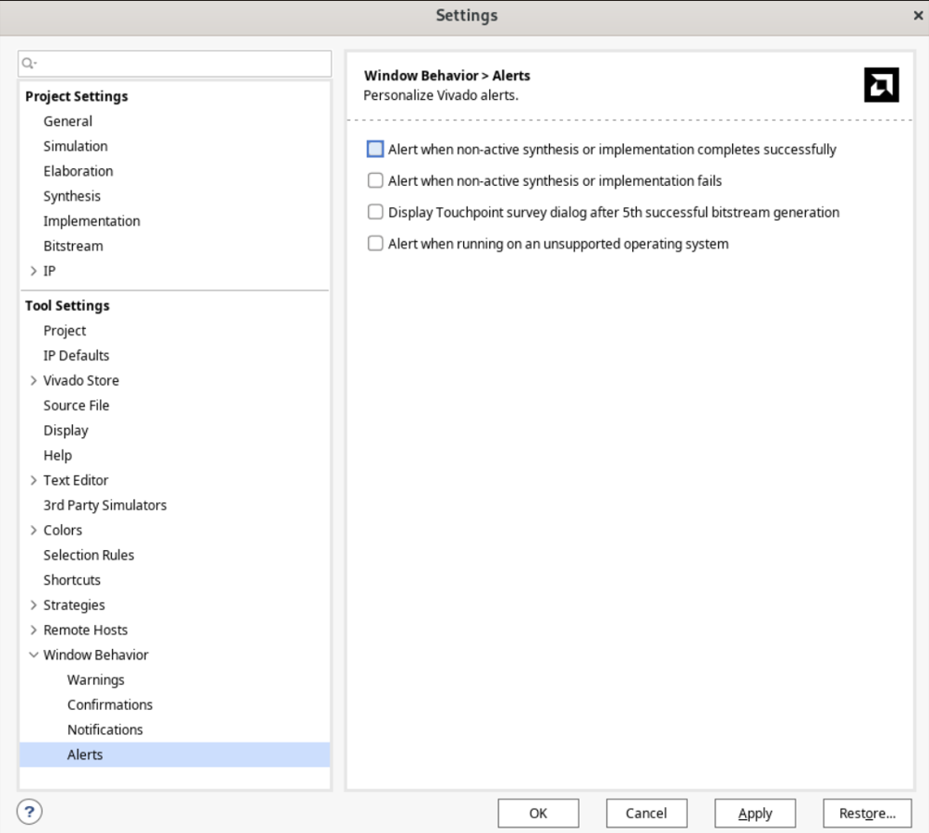Screen dimensions: 929x833
Task: Confirm settings with the OK button
Action: (x=538, y=813)
